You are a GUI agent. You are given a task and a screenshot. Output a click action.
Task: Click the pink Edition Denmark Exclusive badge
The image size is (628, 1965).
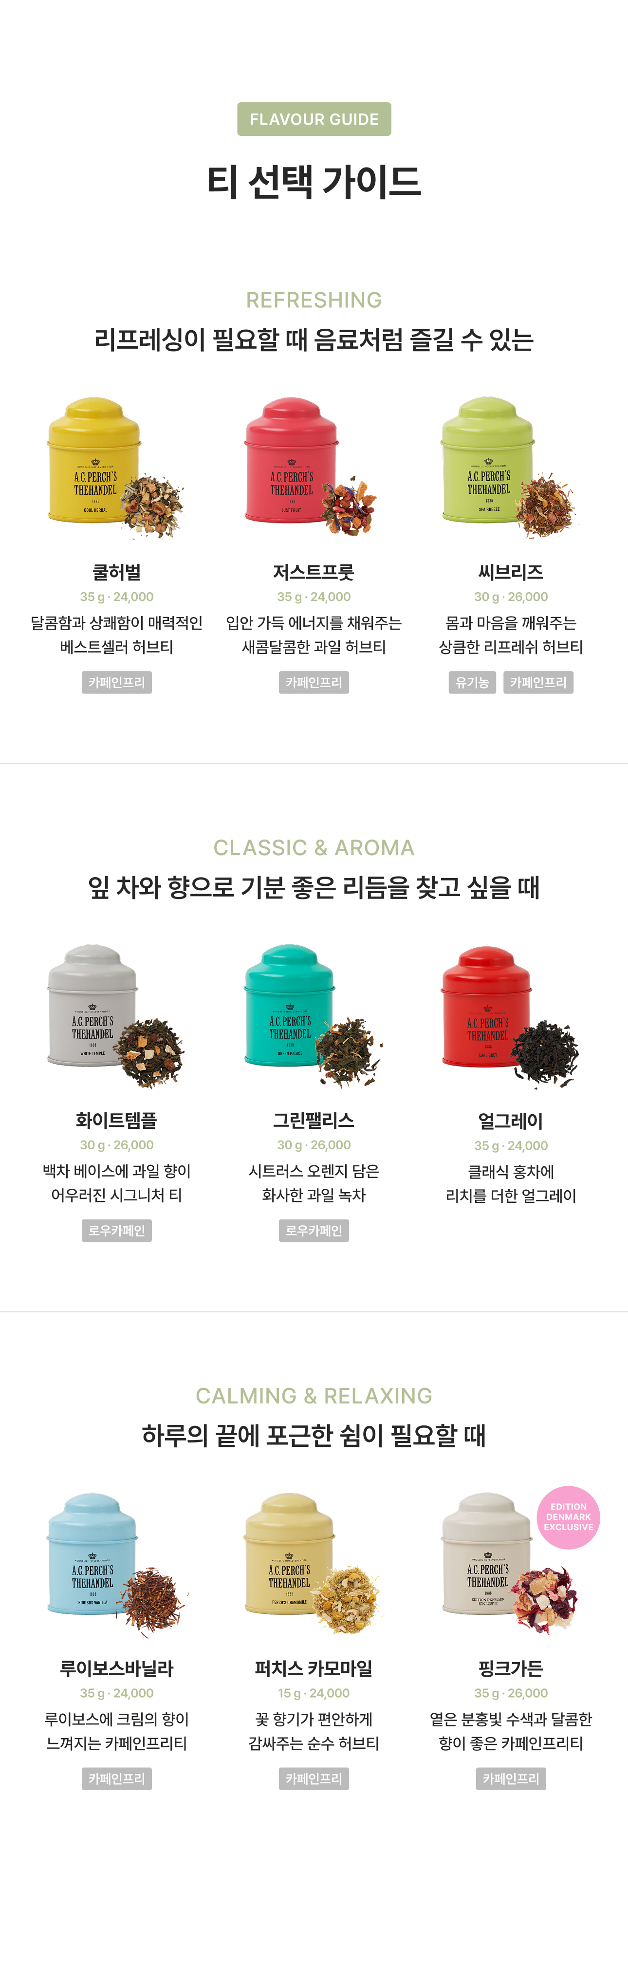pyautogui.click(x=569, y=1517)
